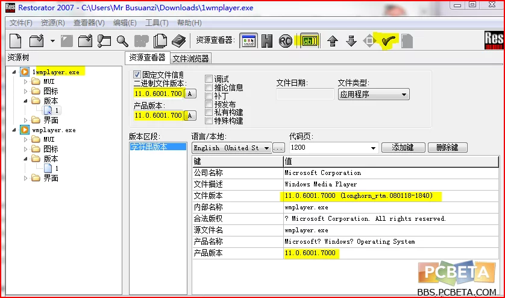Image resolution: width=505 pixels, height=298 pixels.
Task: Select 版本 folder under second wmplayer.exe
Action: coord(51,159)
